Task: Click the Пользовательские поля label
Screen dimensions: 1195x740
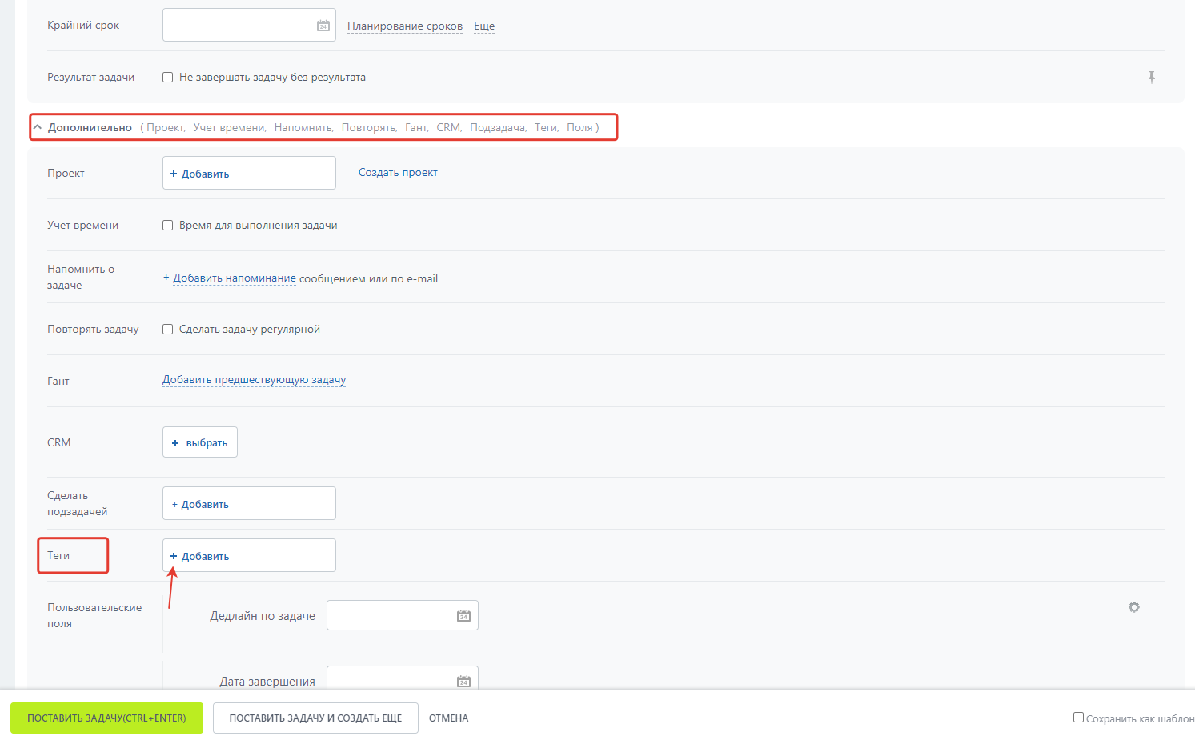Action: click(94, 615)
